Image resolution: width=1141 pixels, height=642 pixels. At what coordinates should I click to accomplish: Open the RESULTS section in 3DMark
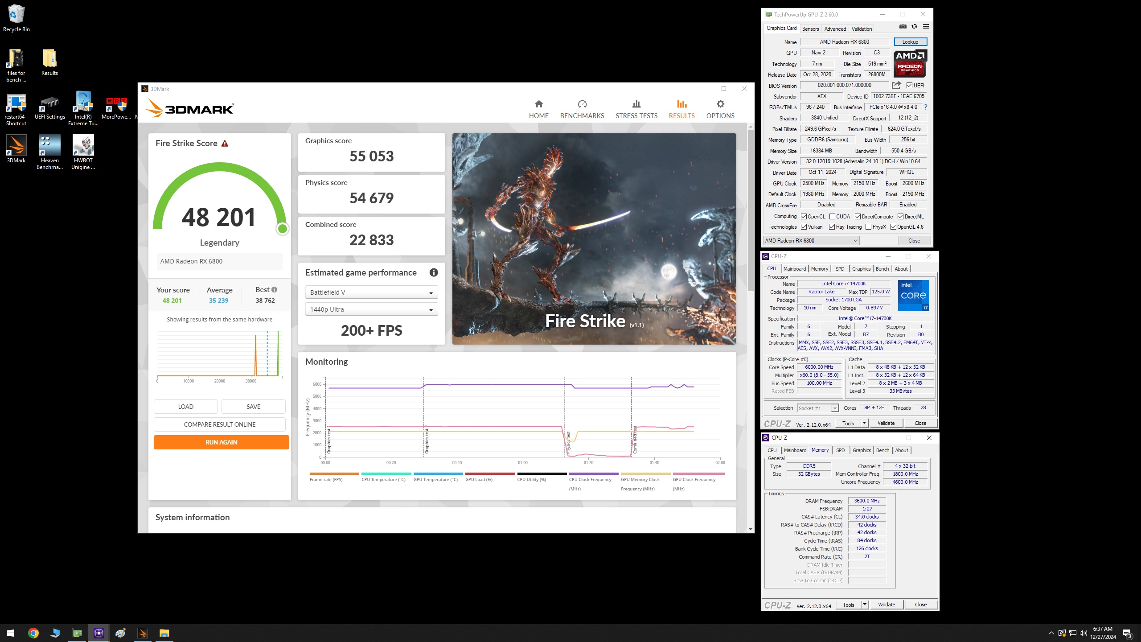point(681,109)
